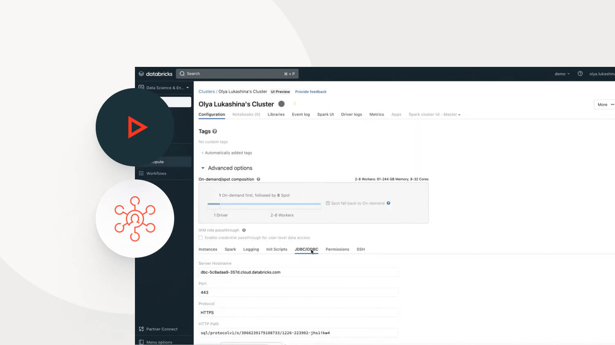Click the help icon beside Tags heading
Image resolution: width=615 pixels, height=345 pixels.
[x=215, y=131]
